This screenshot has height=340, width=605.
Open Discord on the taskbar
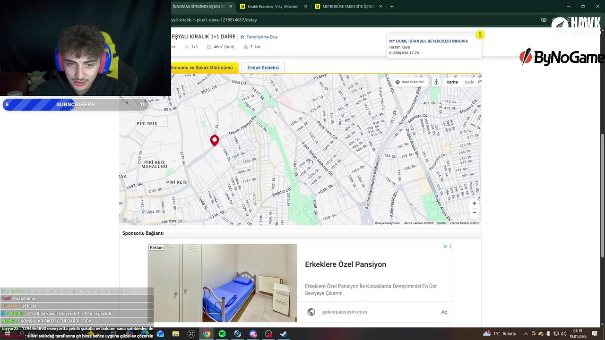click(253, 334)
